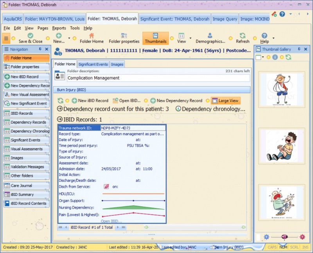This screenshot has height=253, width=313.
Task: Select New iBID Record in the navigation panel
Action: point(24,77)
